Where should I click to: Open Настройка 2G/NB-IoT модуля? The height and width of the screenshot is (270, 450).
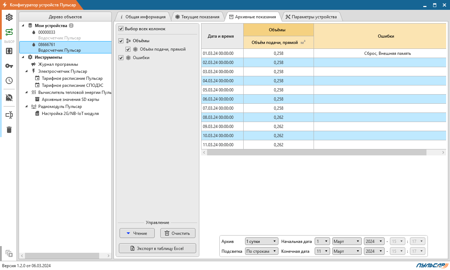(x=70, y=114)
